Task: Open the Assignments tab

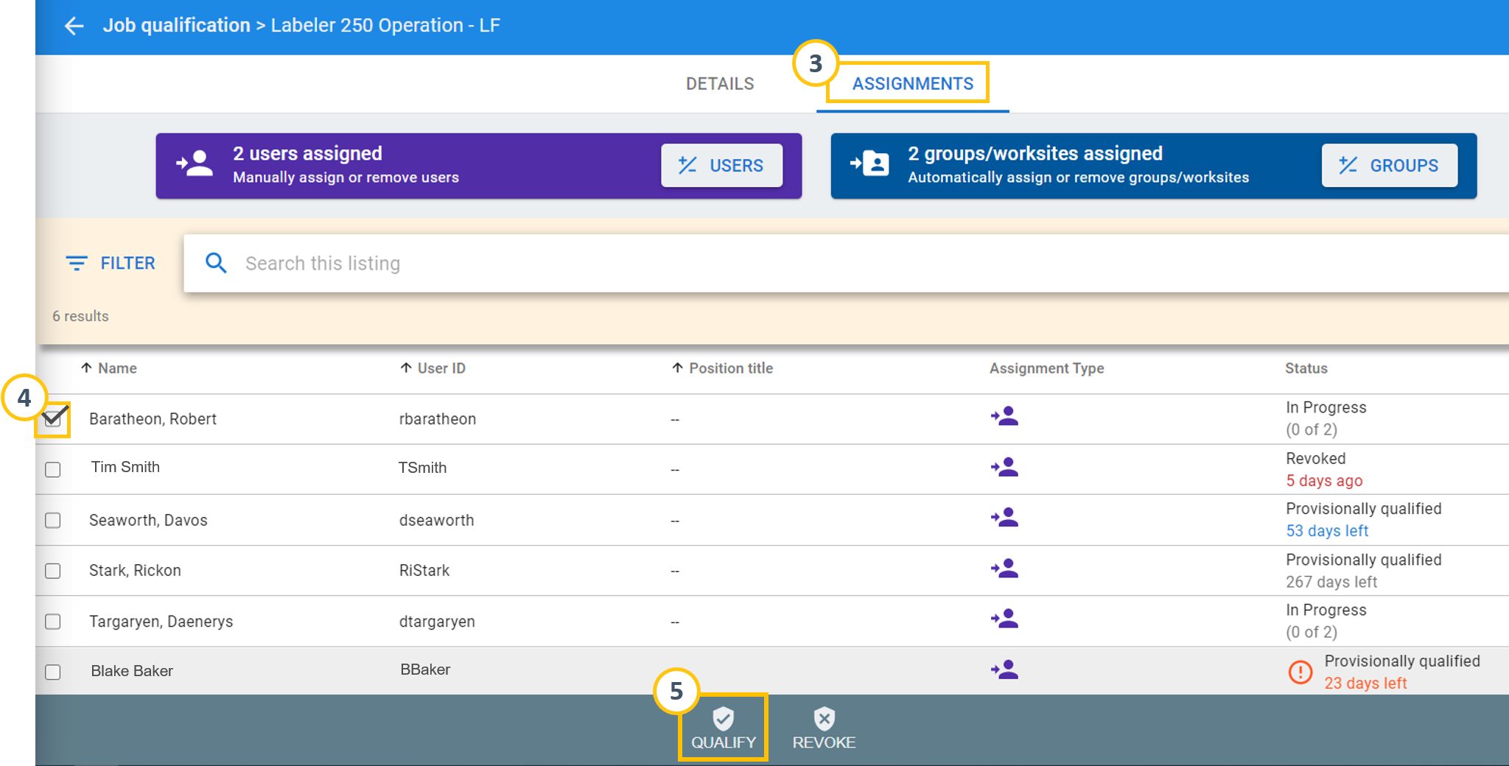Action: pos(912,84)
